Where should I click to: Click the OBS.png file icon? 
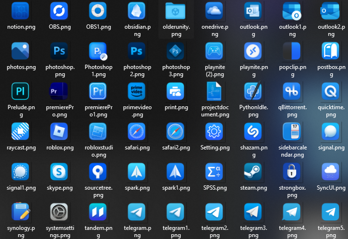[59, 11]
